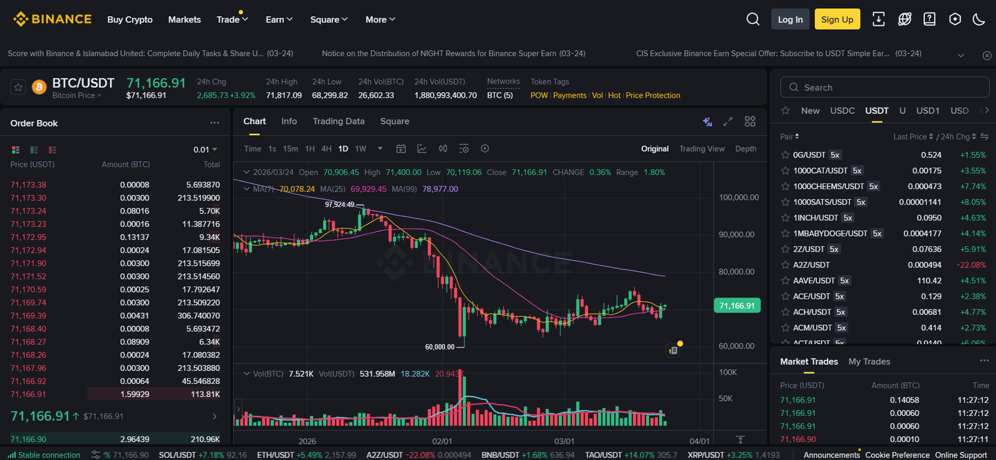The height and width of the screenshot is (460, 996).
Task: Select the 4H chart interval
Action: (x=326, y=149)
